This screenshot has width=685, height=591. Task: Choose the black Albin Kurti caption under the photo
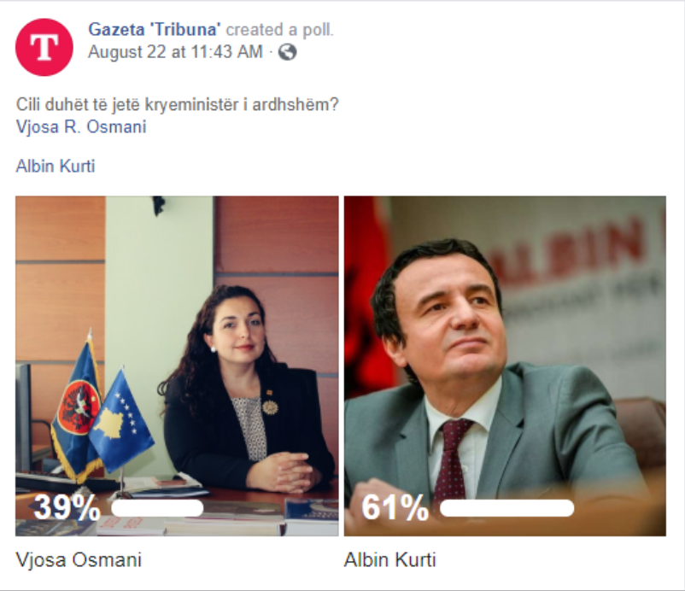(390, 559)
